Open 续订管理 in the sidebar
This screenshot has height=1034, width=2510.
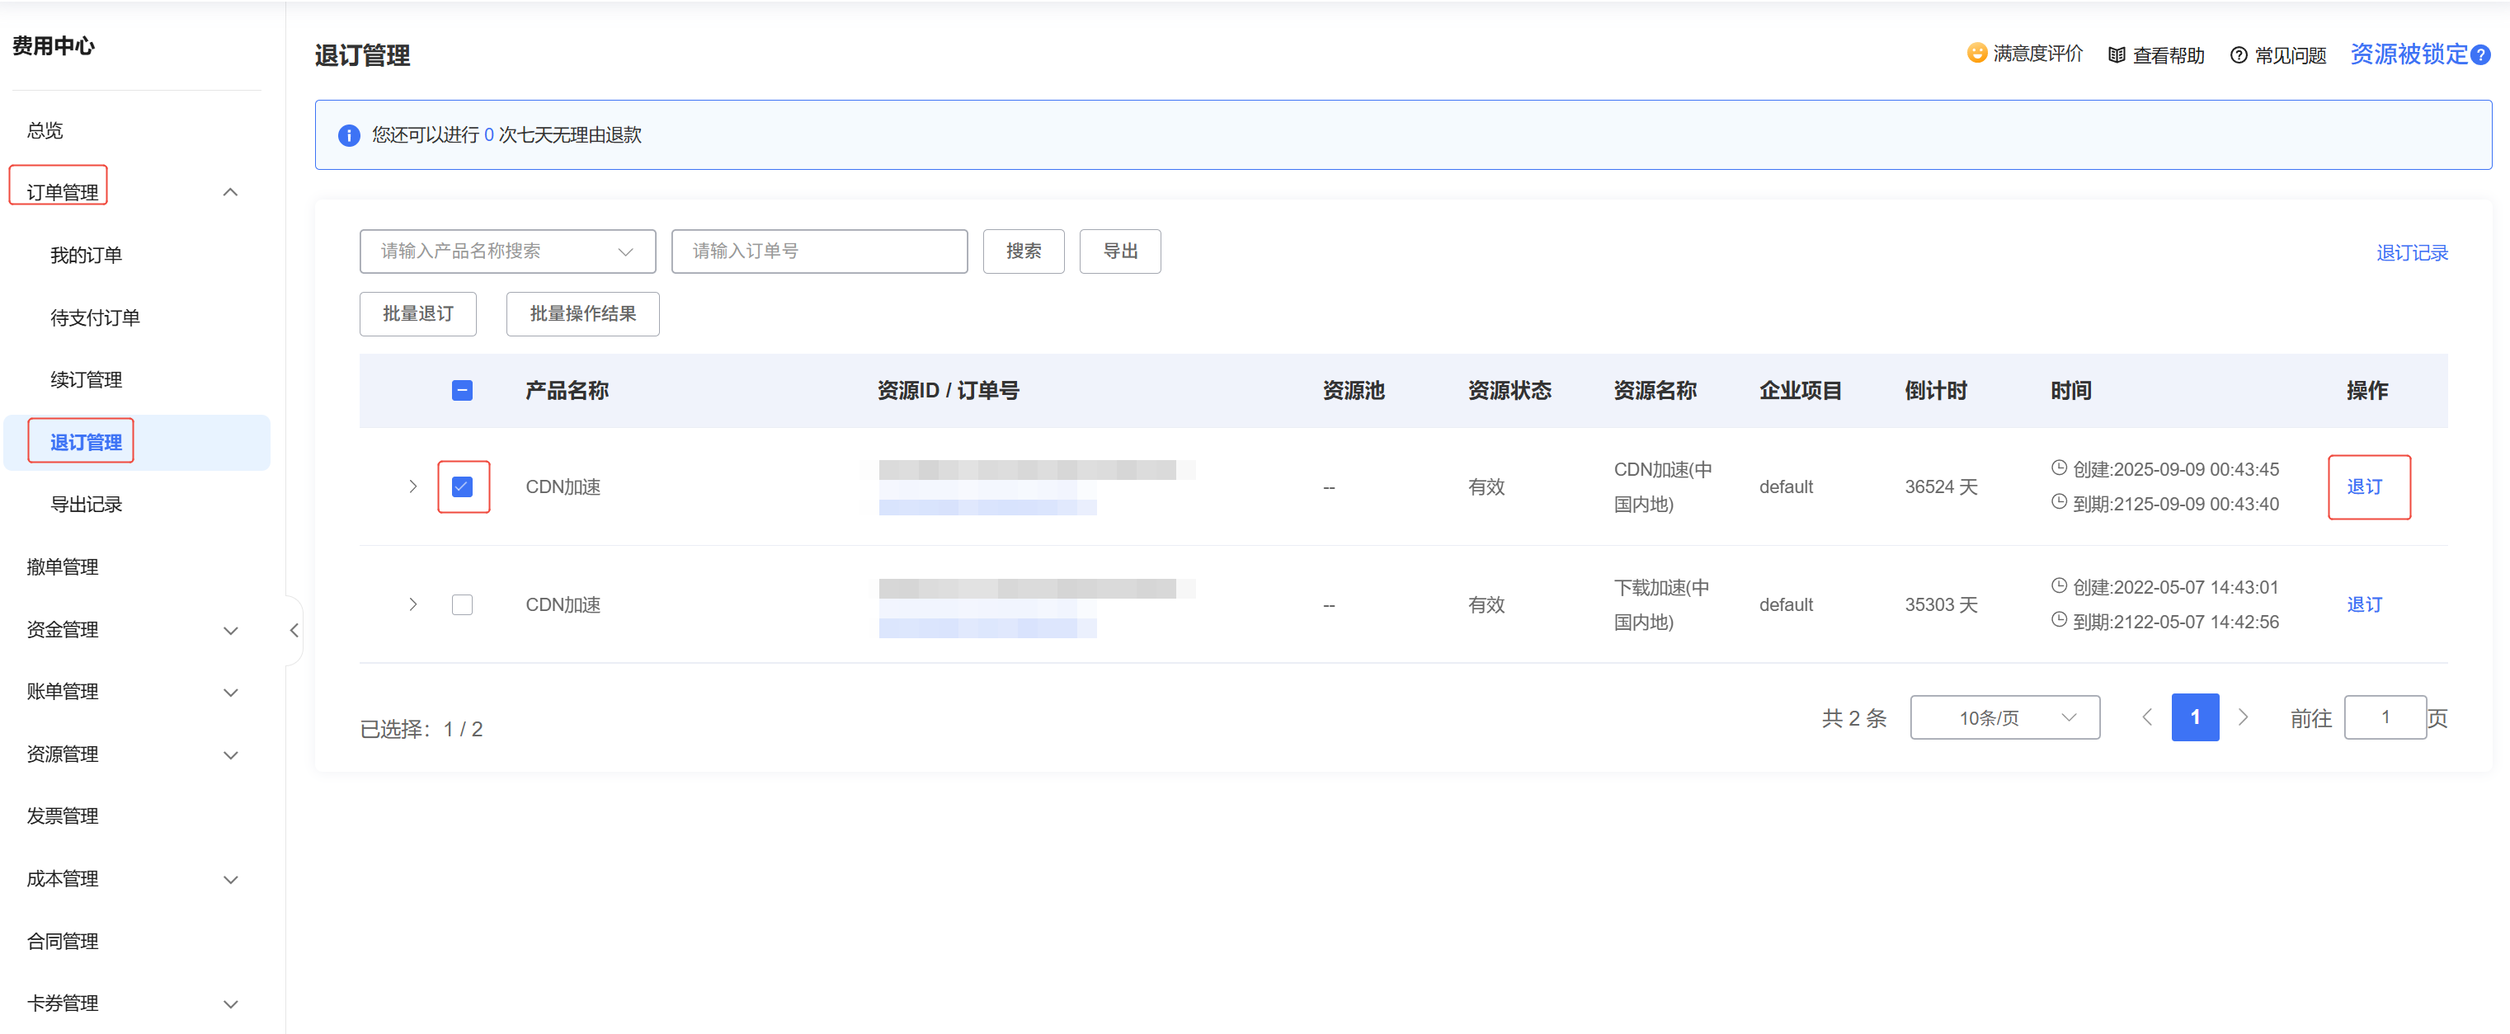[86, 380]
